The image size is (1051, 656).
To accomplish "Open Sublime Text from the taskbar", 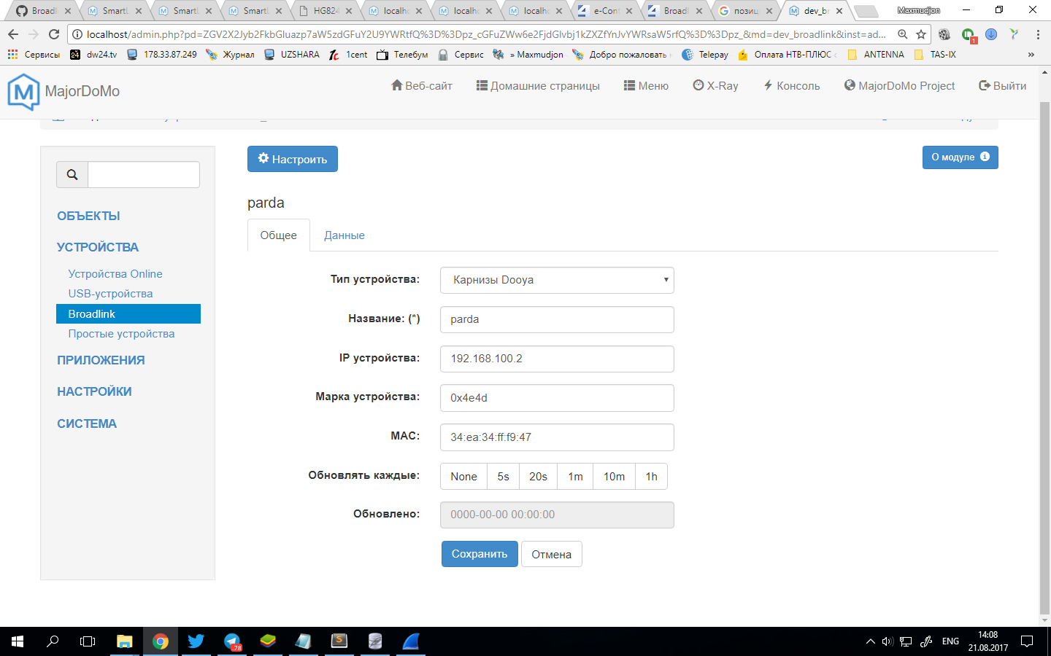I will 339,641.
